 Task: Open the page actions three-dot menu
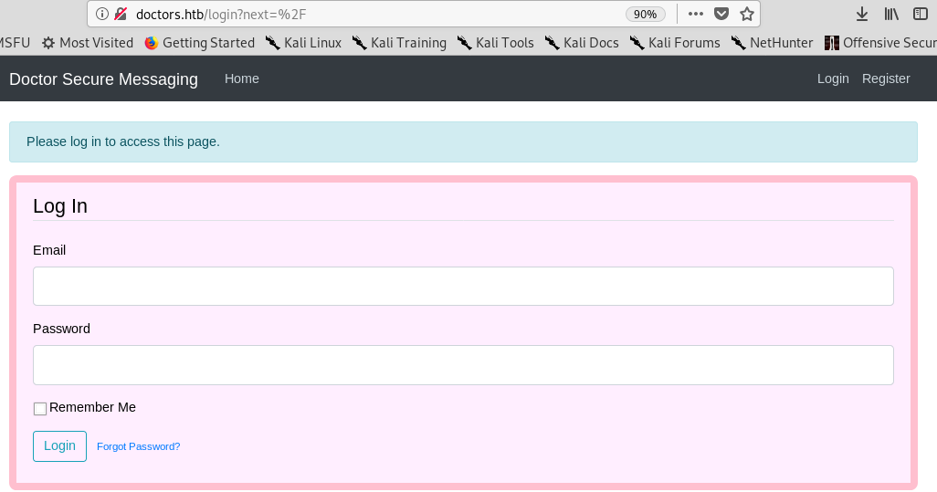point(696,14)
